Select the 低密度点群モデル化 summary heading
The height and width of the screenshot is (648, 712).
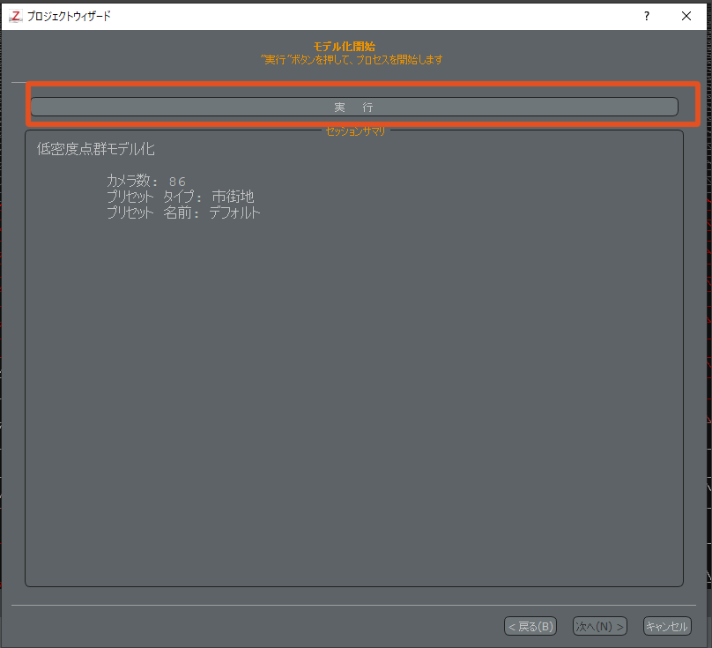[96, 149]
